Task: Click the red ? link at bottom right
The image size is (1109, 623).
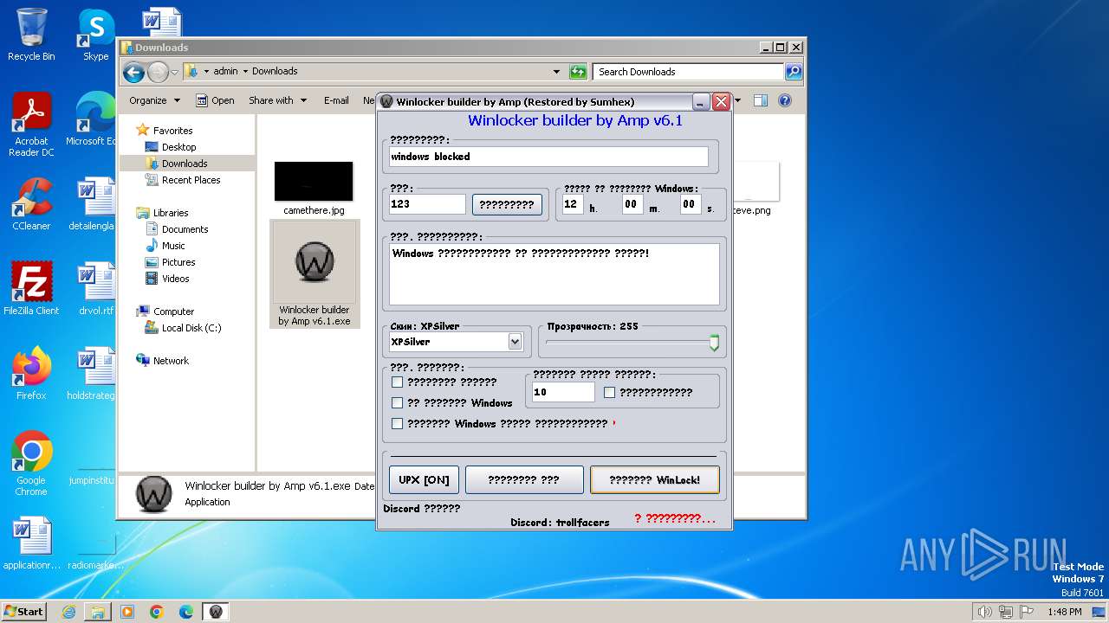Action: click(x=675, y=518)
